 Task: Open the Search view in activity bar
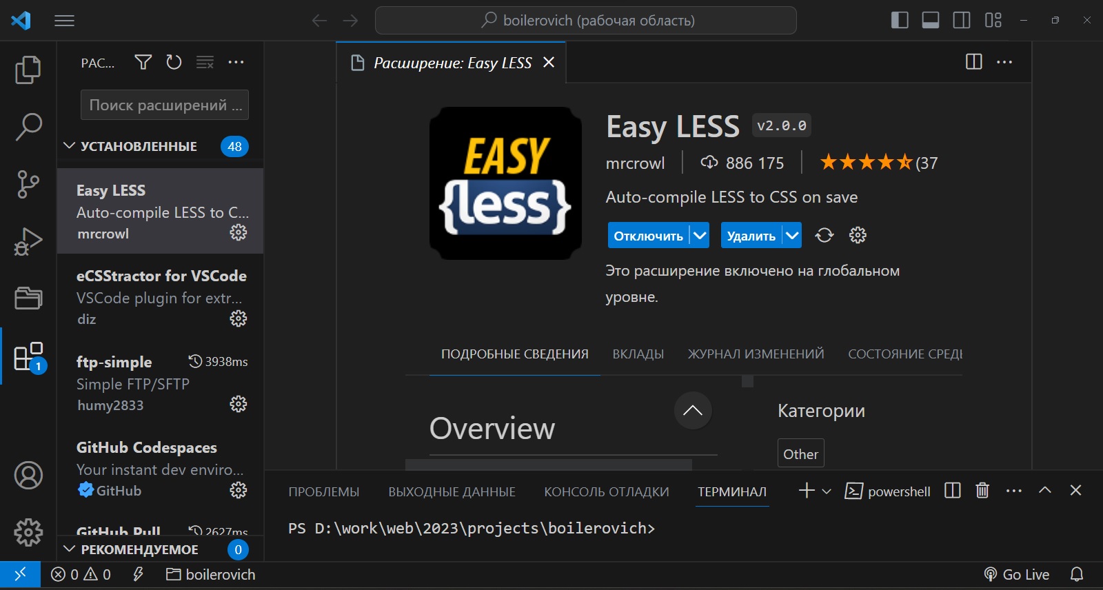pyautogui.click(x=28, y=128)
